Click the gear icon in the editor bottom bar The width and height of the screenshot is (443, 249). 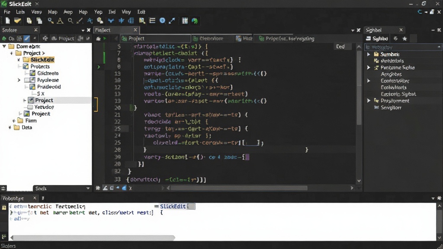click(98, 188)
